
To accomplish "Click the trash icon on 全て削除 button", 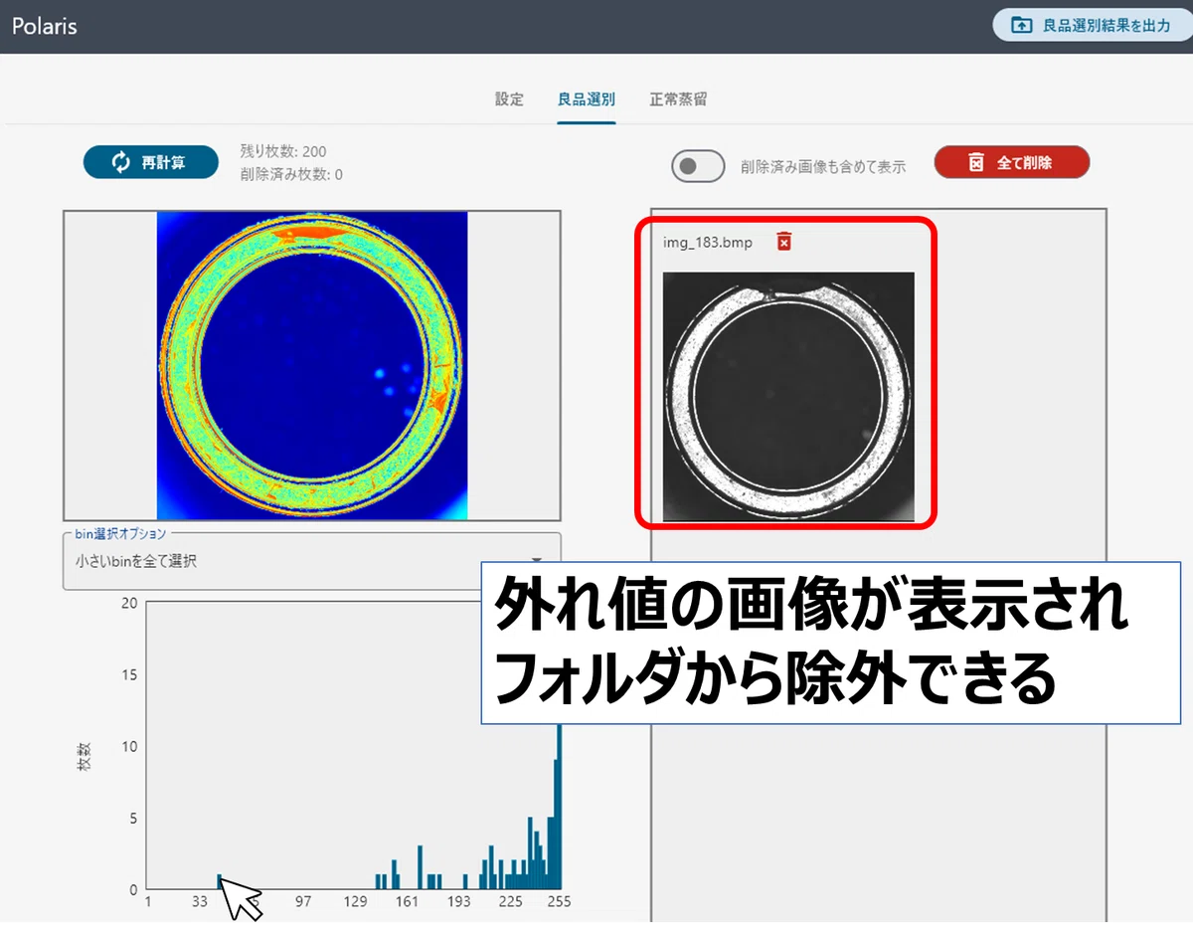I will (977, 162).
